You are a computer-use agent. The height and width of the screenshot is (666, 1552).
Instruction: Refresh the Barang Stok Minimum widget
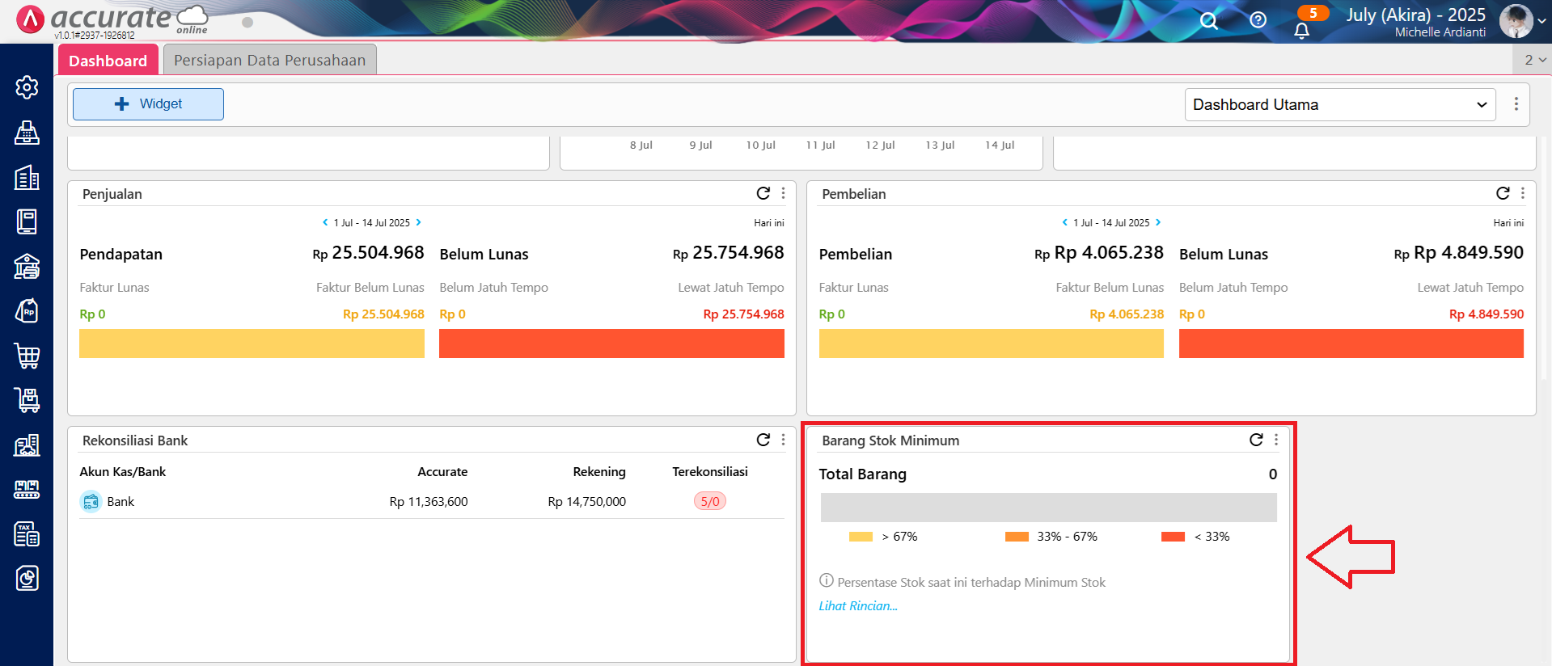(1256, 440)
